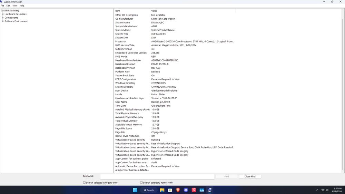Viewport: 345px width, 194px height.
Task: Expand the Software Environment tree node
Action: click(3, 21)
